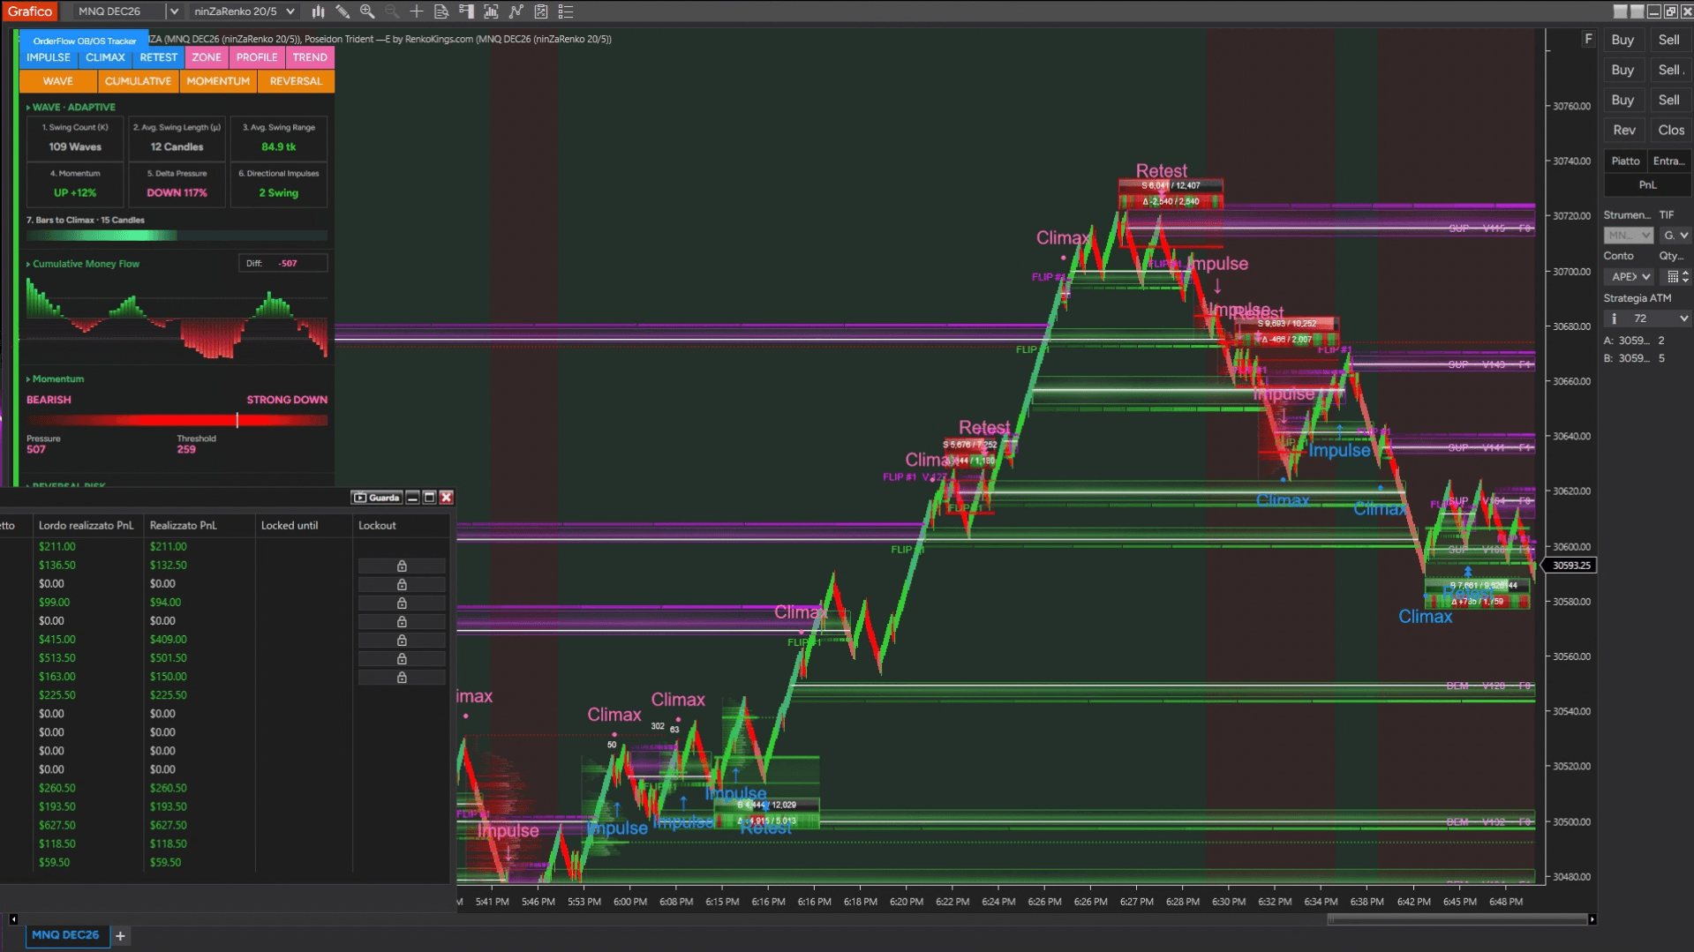Screen dimensions: 1694x952
Task: Click the lock icon in the $513.50 row
Action: [402, 658]
